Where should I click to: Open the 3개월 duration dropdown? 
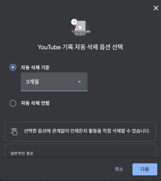[x=54, y=82]
